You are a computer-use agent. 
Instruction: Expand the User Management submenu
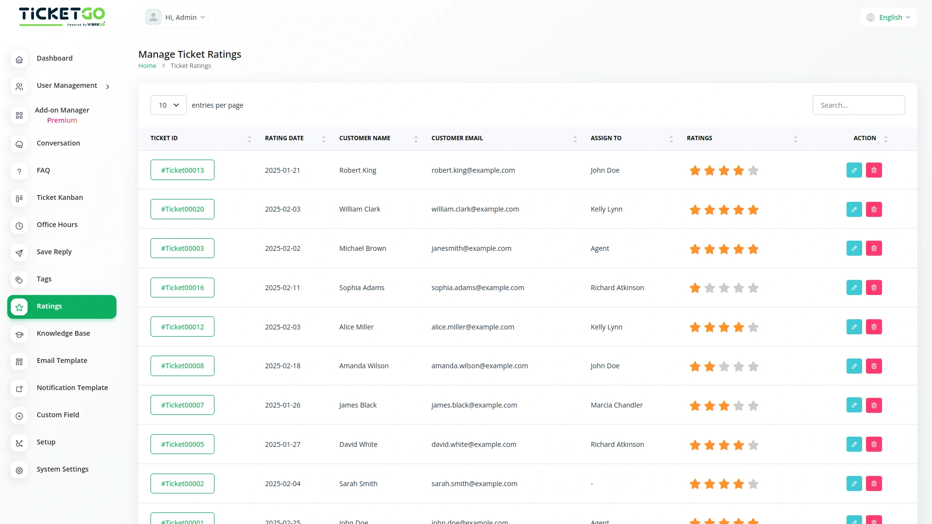tap(108, 86)
